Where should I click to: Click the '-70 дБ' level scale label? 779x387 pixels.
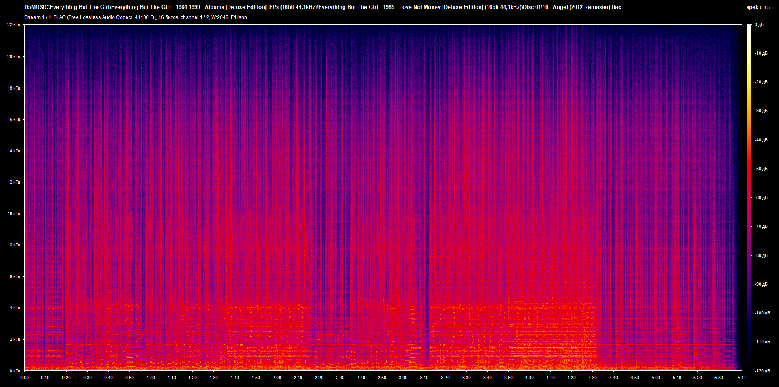(761, 226)
